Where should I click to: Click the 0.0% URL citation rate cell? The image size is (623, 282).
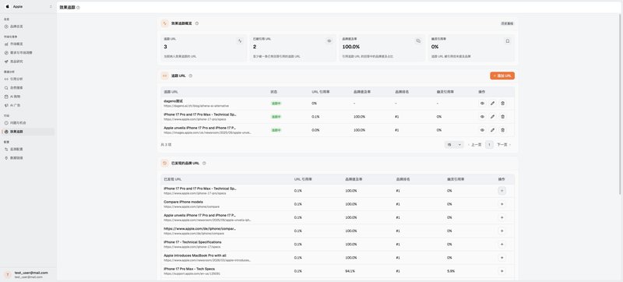[x=315, y=130]
